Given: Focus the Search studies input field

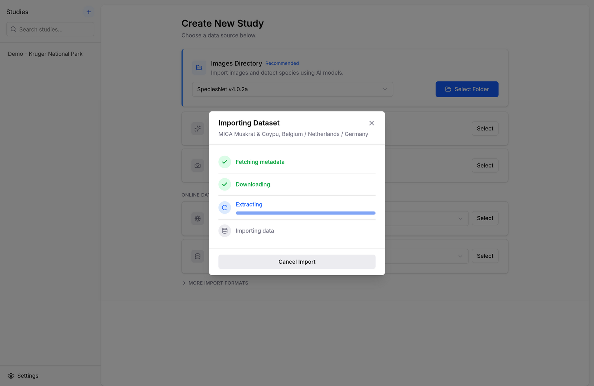Looking at the screenshot, I should pyautogui.click(x=50, y=29).
